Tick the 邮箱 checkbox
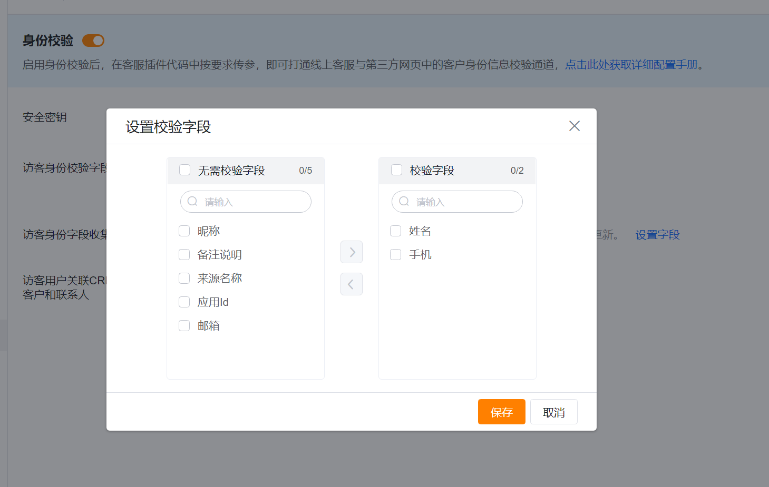Viewport: 769px width, 487px height. point(184,326)
